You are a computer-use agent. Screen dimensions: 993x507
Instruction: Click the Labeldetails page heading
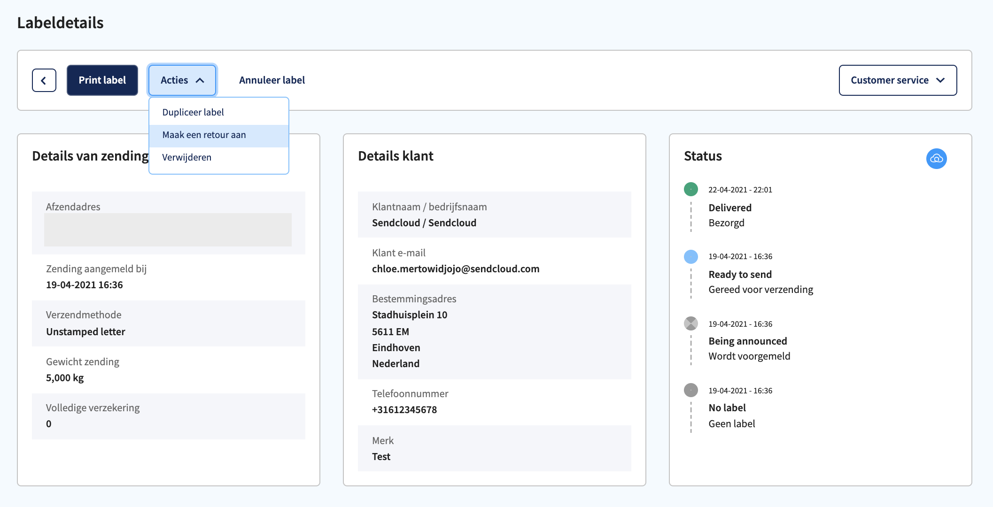coord(61,23)
